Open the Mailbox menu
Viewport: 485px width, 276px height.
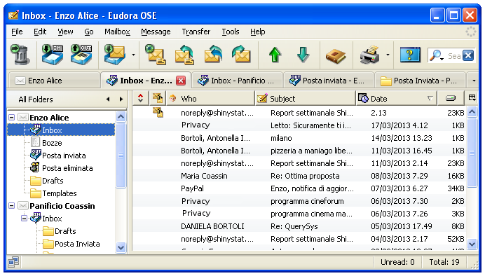(x=117, y=32)
